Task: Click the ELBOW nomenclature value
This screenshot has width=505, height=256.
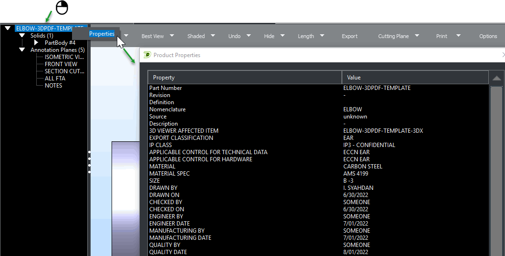Action: [x=353, y=109]
